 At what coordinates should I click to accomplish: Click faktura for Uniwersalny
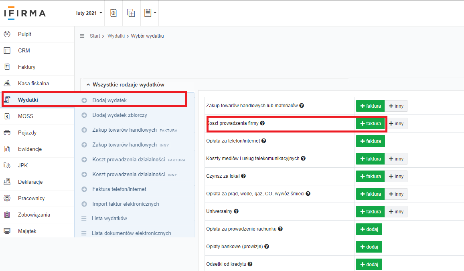point(370,212)
